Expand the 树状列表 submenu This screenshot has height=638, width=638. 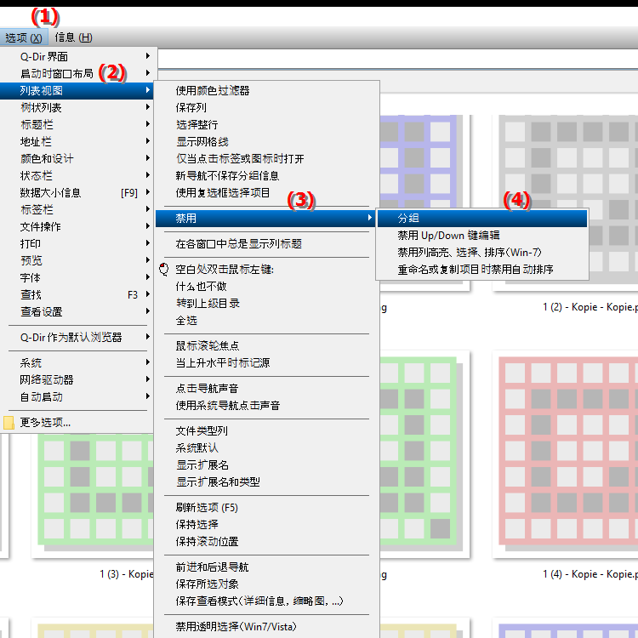[x=77, y=107]
